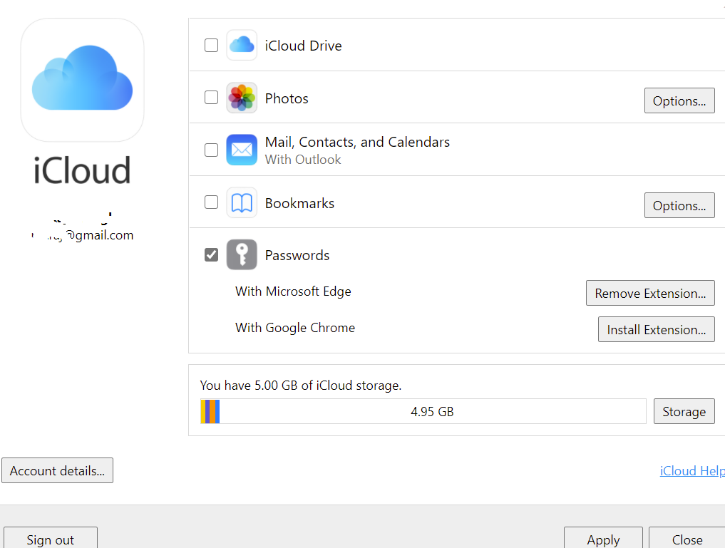Click the Sign out button

51,539
